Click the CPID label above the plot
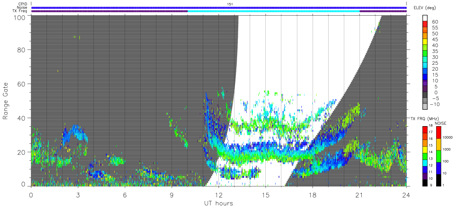 tap(22, 4)
